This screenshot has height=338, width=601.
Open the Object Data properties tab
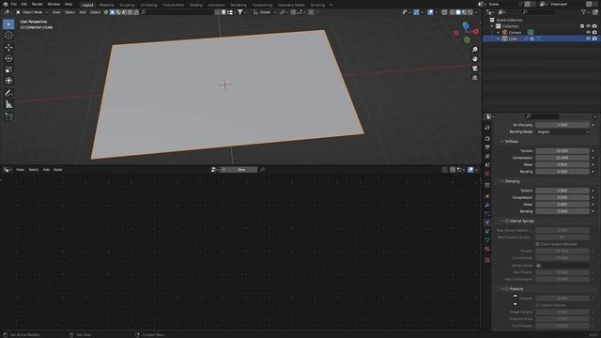point(487,240)
